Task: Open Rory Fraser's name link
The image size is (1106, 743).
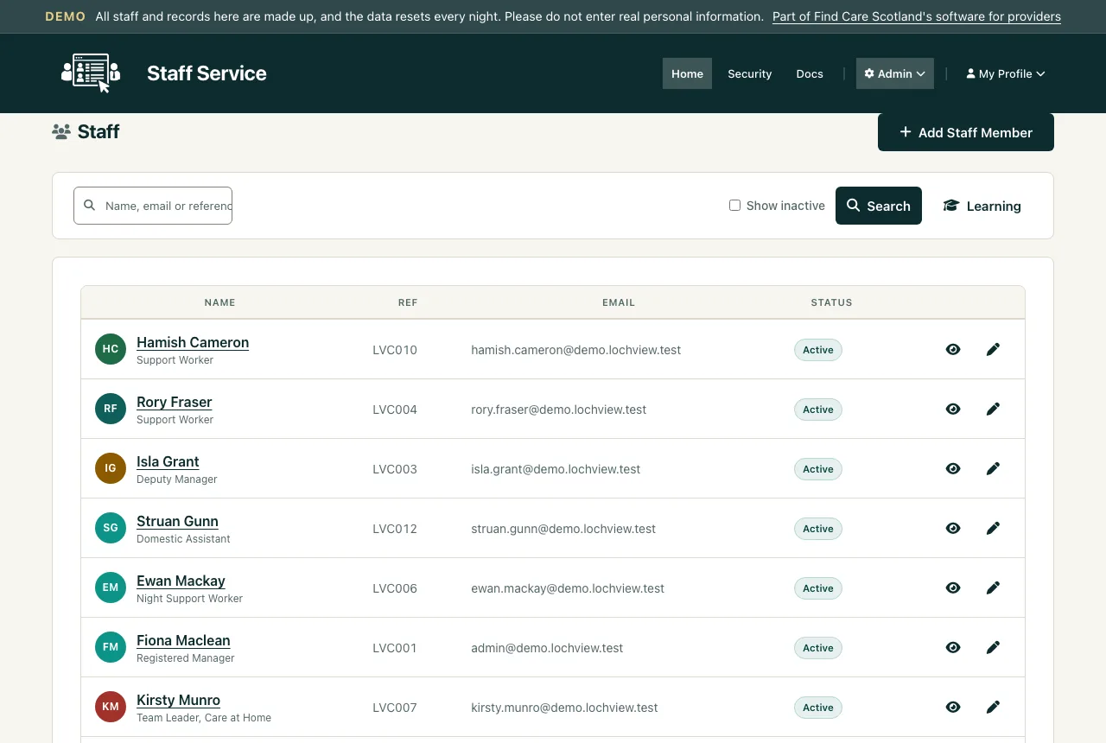Action: (x=174, y=402)
